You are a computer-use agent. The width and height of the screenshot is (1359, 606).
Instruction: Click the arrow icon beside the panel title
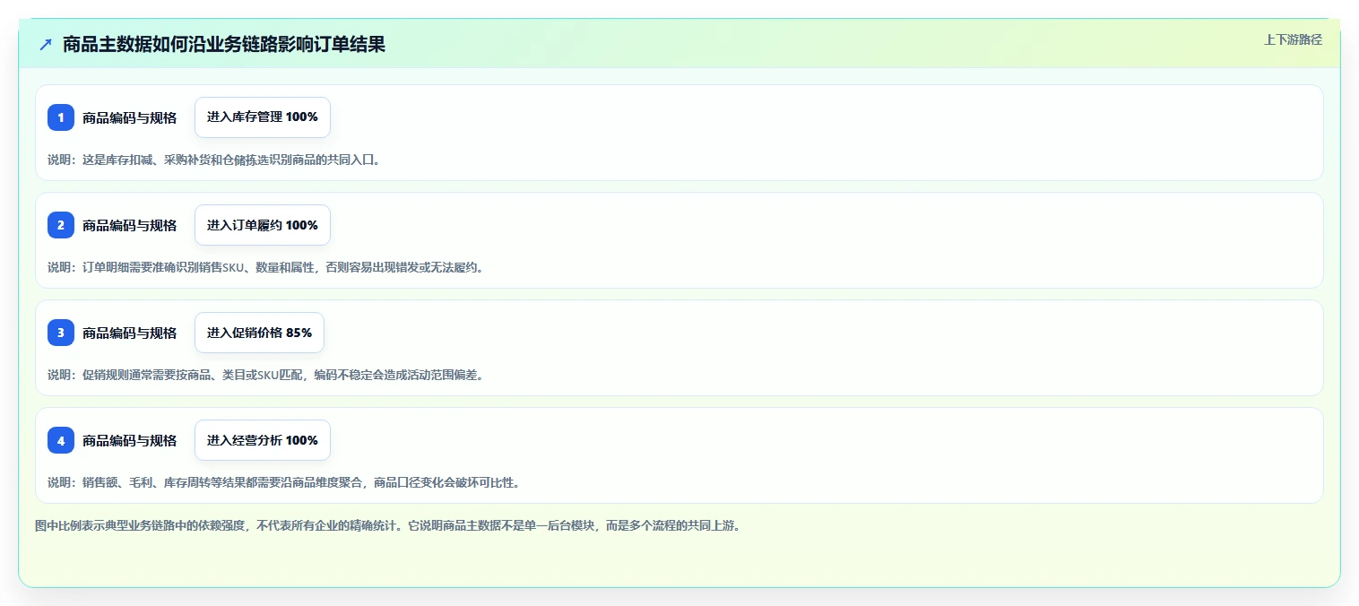(x=46, y=44)
